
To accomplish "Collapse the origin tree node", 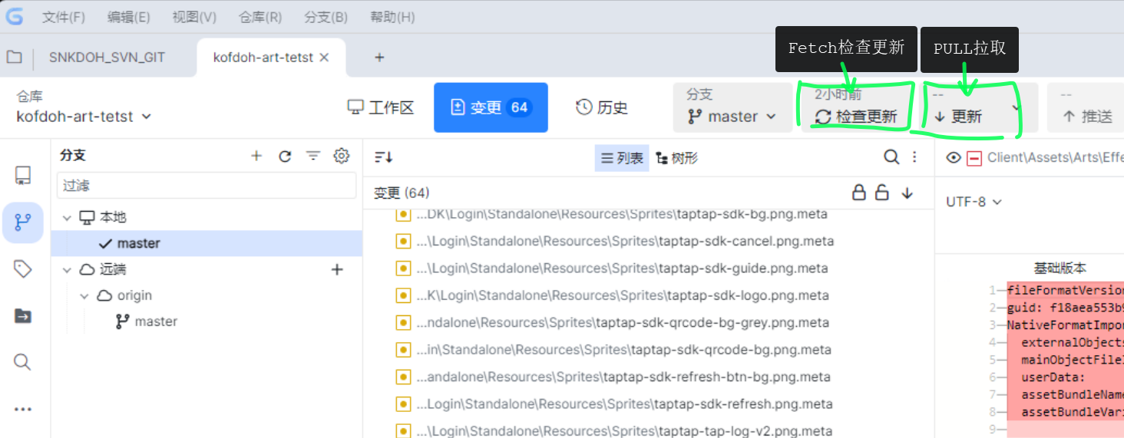I will (x=84, y=296).
